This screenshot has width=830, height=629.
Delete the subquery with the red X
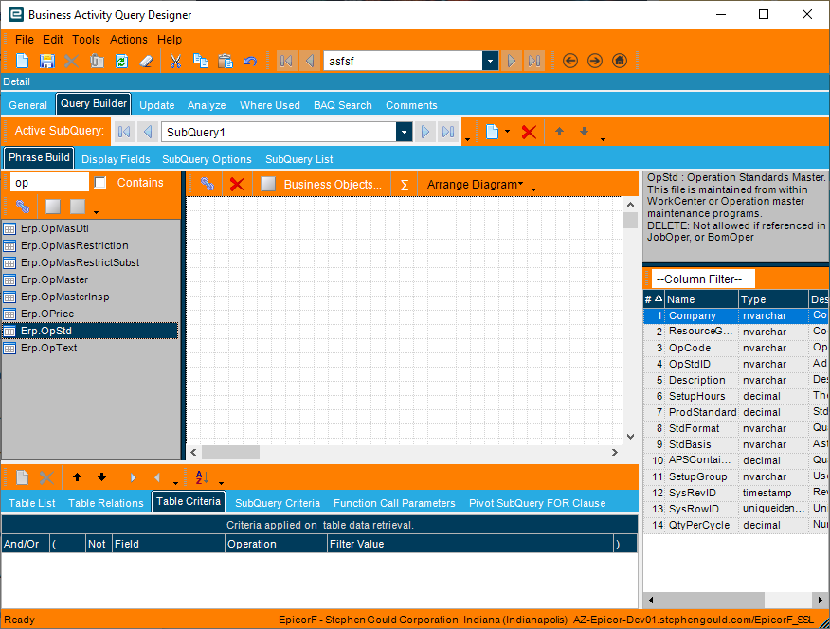tap(529, 132)
